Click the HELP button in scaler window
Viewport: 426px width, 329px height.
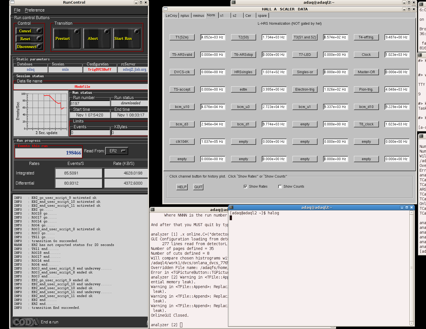pyautogui.click(x=182, y=187)
